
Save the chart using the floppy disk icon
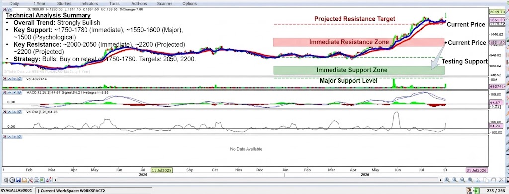tap(18, 180)
